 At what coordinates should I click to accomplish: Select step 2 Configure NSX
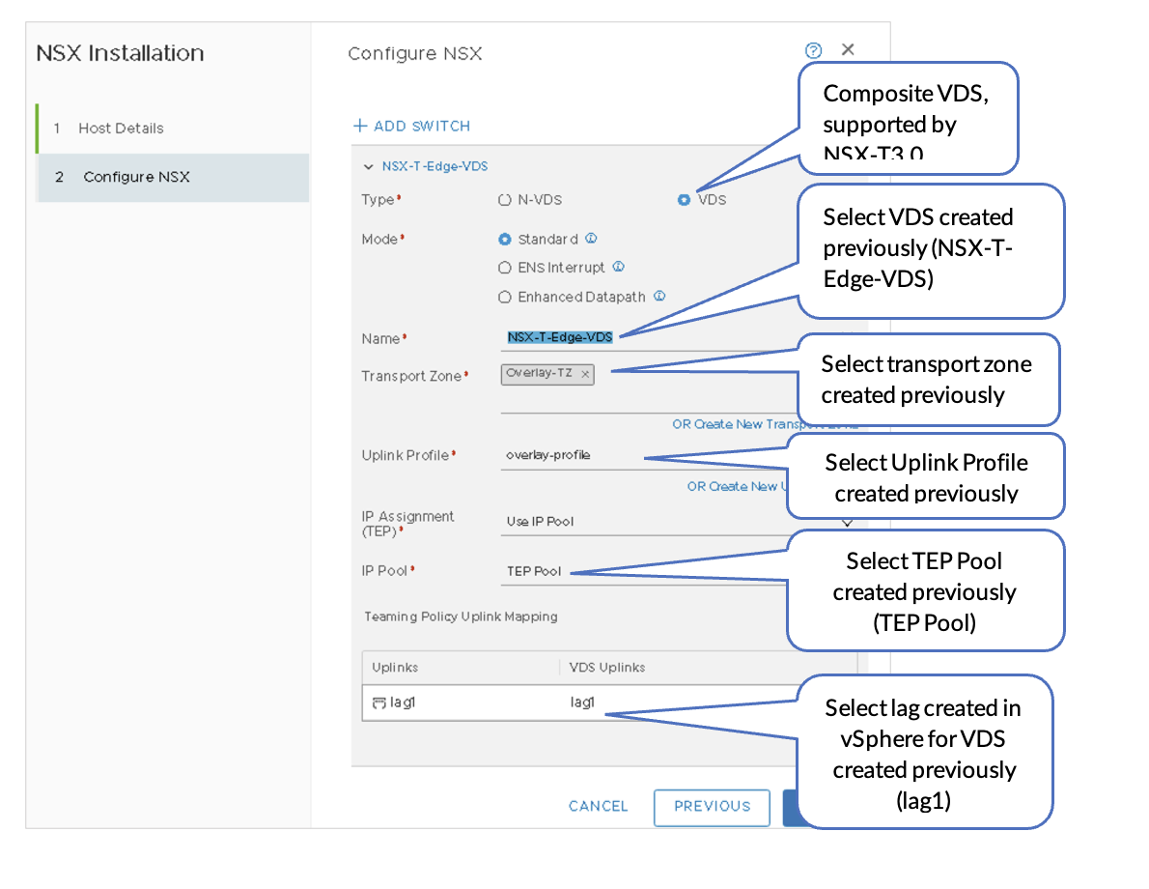(136, 177)
